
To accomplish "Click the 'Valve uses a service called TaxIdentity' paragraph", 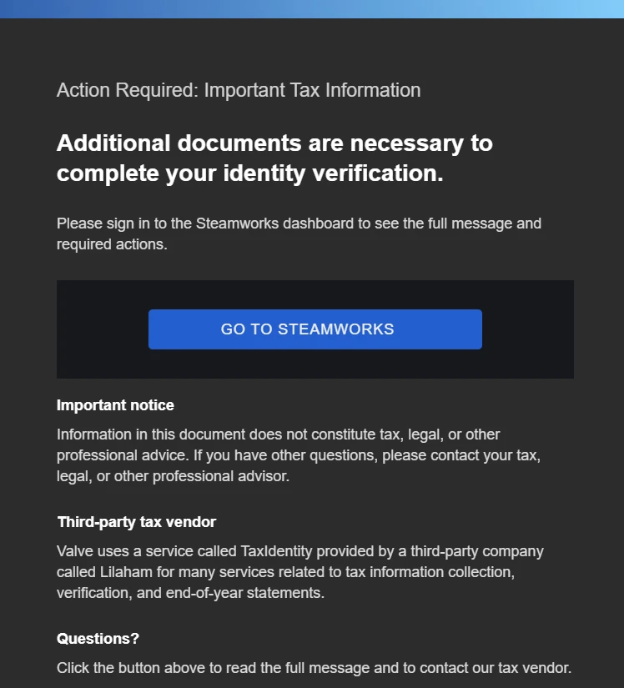I will [x=300, y=572].
